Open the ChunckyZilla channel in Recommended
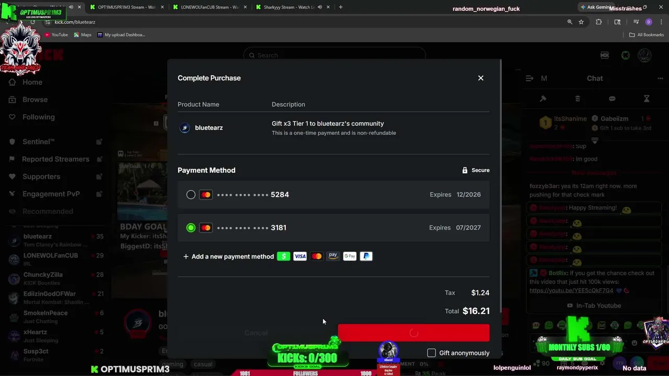The width and height of the screenshot is (669, 376). 55,278
